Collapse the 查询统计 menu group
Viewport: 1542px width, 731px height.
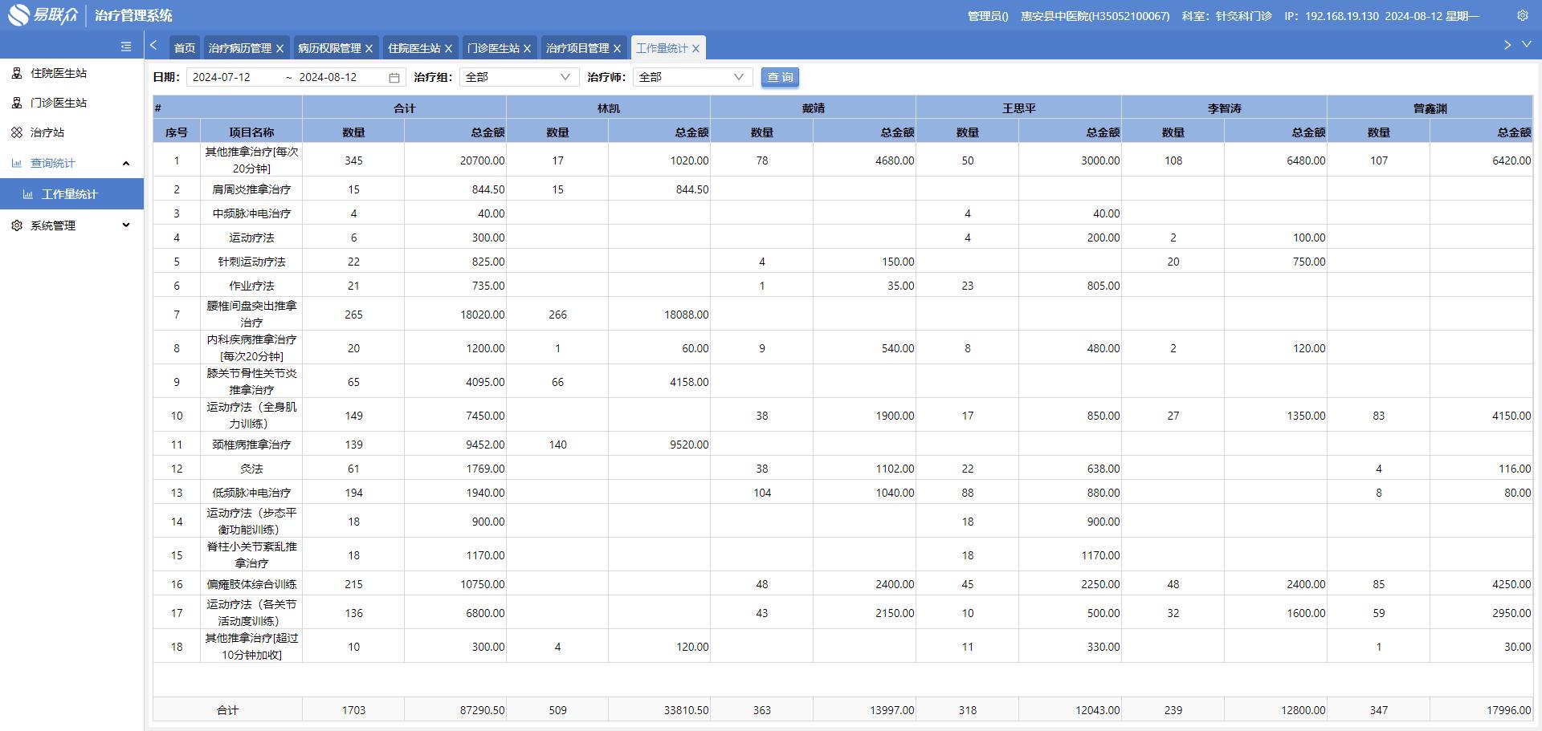(x=126, y=164)
